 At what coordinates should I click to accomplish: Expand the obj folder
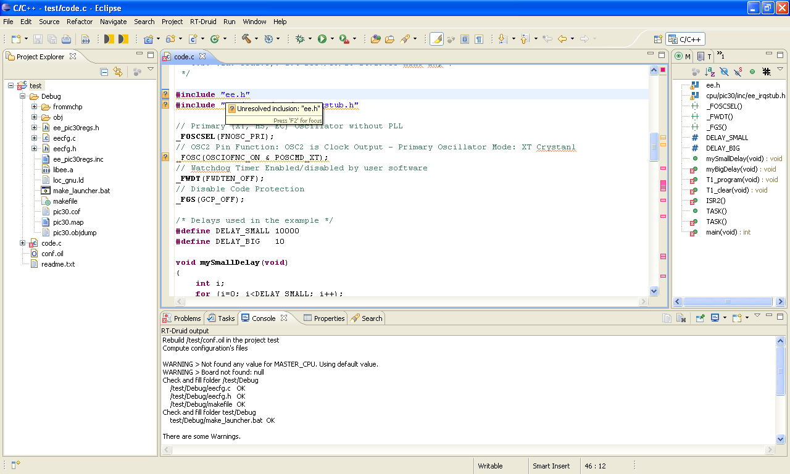(x=35, y=117)
